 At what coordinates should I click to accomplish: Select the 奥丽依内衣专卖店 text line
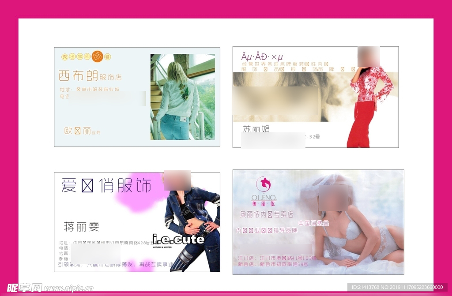266,215
